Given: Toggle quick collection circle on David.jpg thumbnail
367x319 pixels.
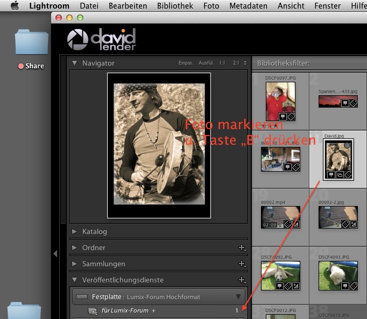Looking at the screenshot, I should (x=348, y=144).
